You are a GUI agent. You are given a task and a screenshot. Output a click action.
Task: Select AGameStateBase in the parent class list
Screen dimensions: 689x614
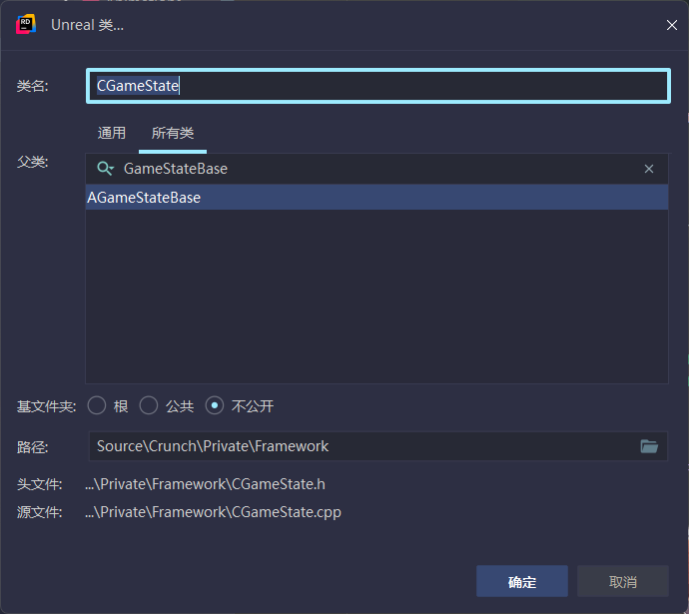coord(377,198)
